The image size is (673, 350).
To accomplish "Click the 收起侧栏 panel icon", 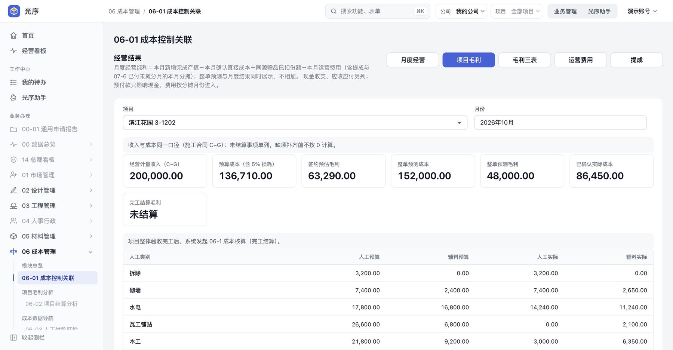I will (13, 338).
